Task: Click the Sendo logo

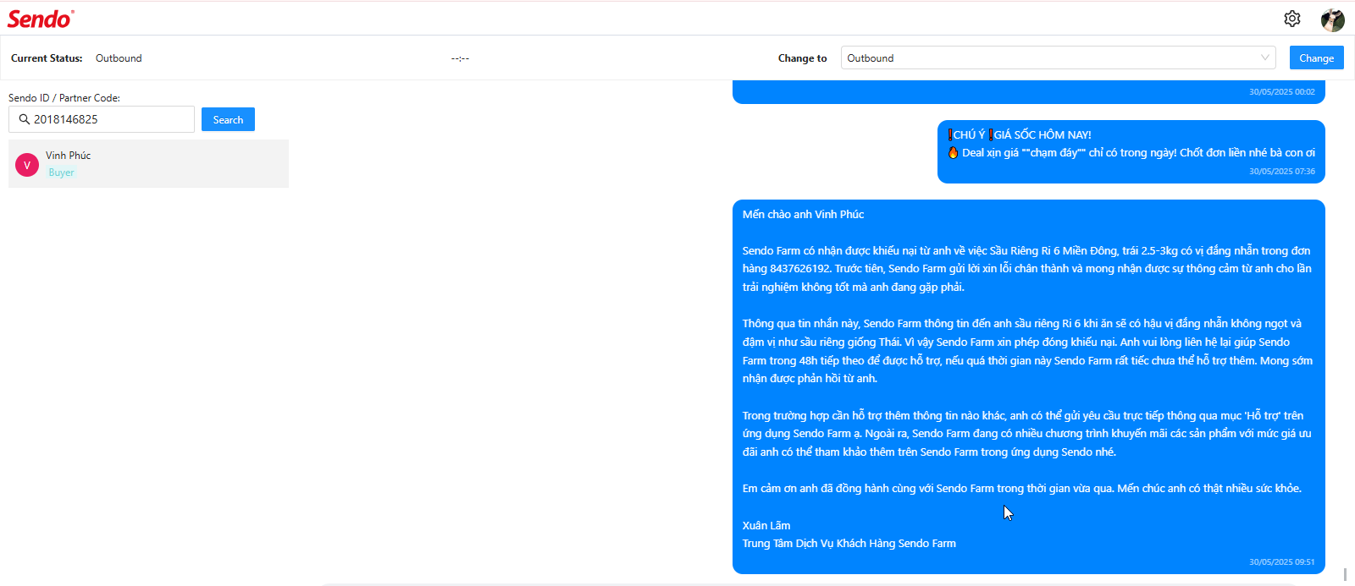Action: click(x=41, y=19)
